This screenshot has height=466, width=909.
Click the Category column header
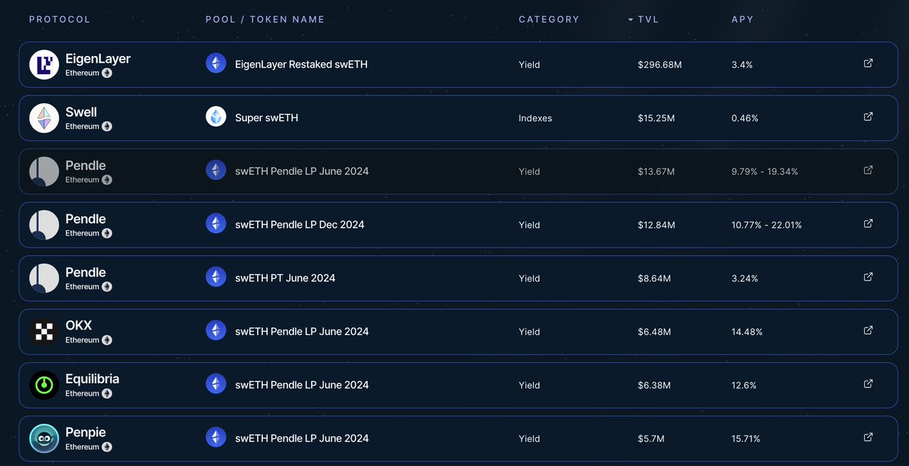[x=549, y=19]
